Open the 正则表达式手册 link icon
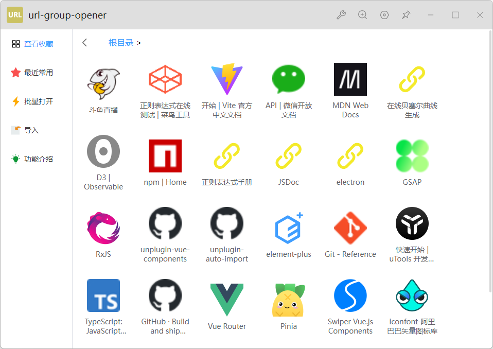 (227, 156)
